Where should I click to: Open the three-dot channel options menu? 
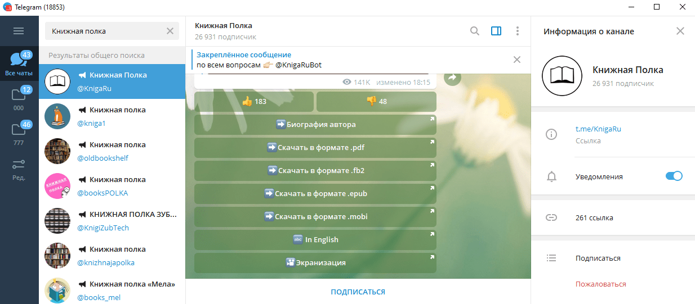tap(517, 31)
